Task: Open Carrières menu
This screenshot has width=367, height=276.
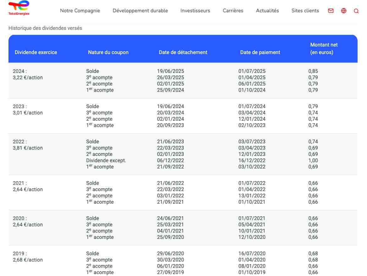Action: point(233,11)
